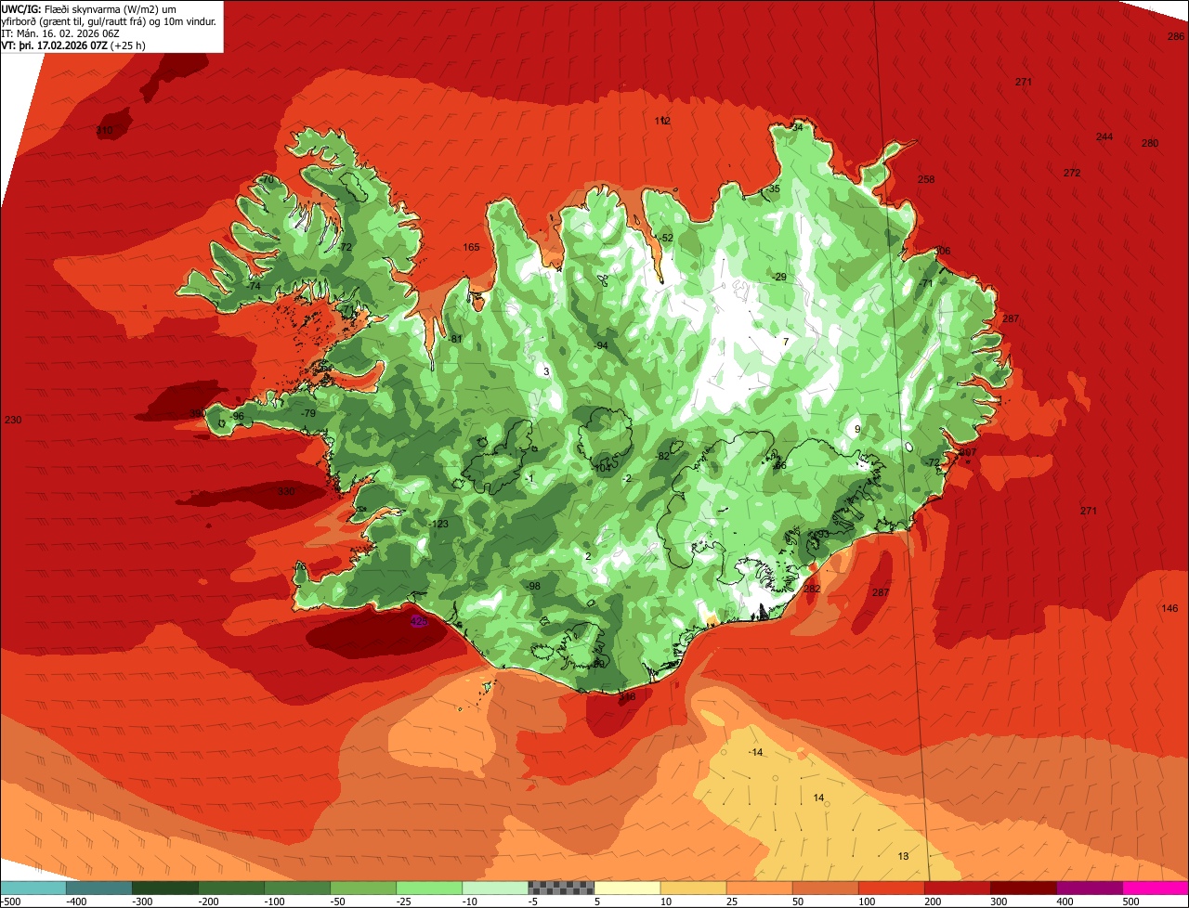Image resolution: width=1189 pixels, height=908 pixels.
Task: Click the value 280 in the northeast sea
Action: 1150,143
